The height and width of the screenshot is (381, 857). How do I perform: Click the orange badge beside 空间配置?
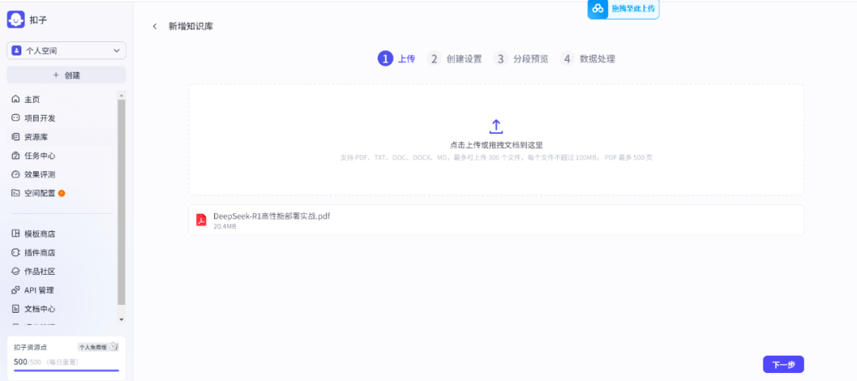click(x=62, y=192)
